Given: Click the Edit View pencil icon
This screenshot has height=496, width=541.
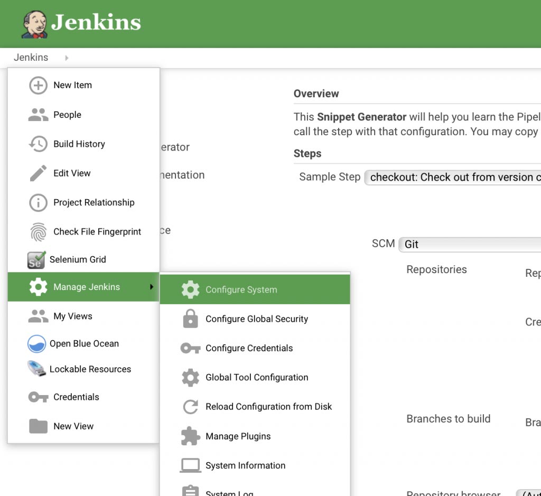Looking at the screenshot, I should 38,173.
